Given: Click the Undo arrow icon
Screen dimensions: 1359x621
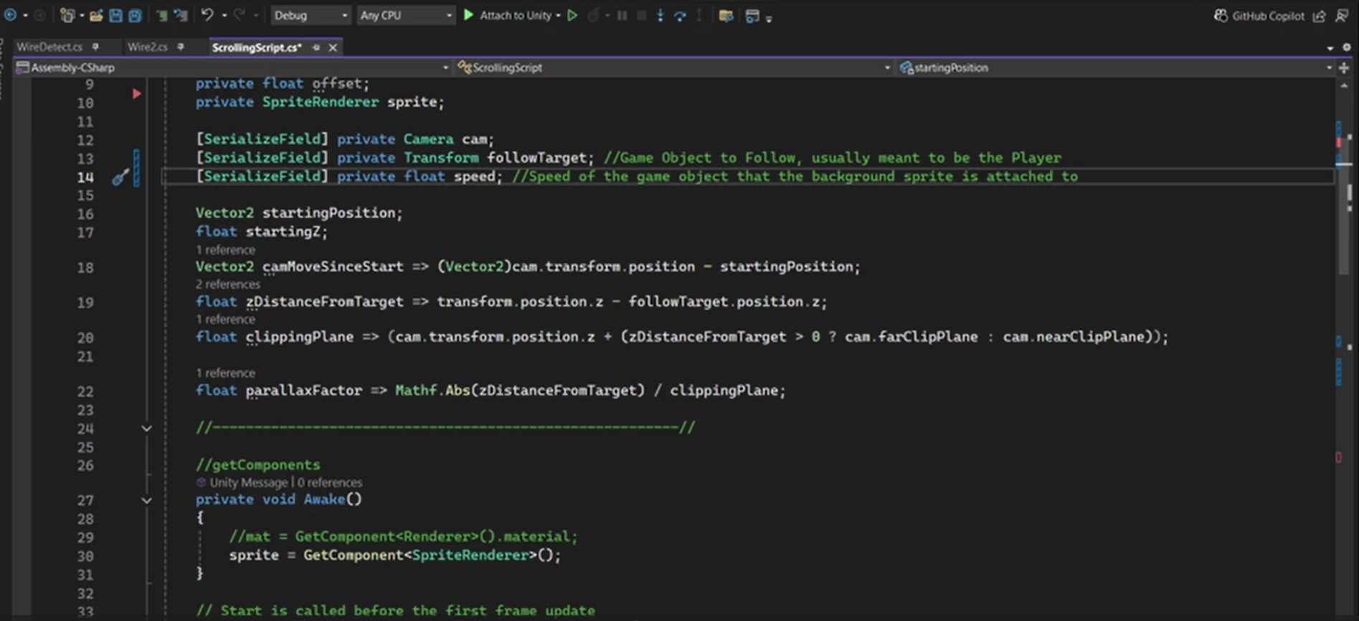Looking at the screenshot, I should pyautogui.click(x=207, y=14).
